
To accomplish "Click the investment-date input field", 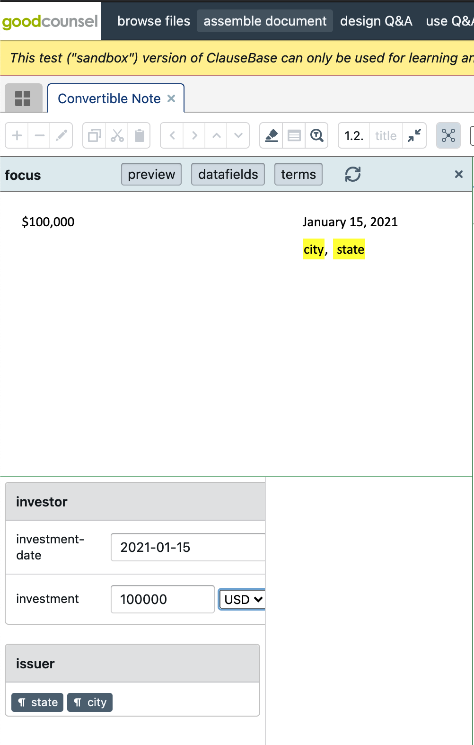I will pos(188,547).
